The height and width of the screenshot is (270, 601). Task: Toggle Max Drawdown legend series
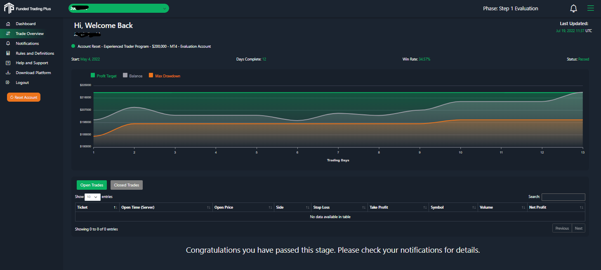click(x=165, y=76)
